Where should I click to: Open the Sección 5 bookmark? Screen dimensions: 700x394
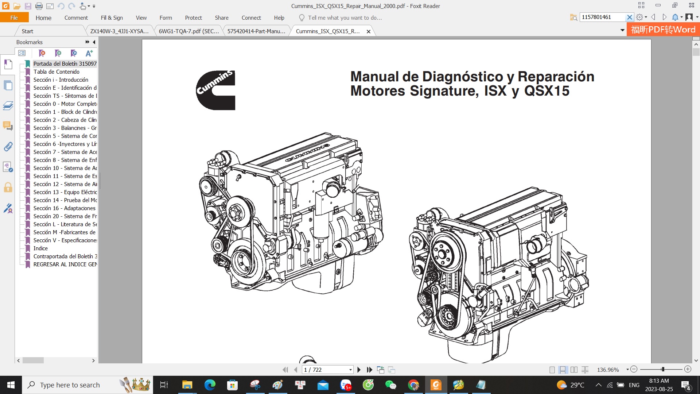65,136
